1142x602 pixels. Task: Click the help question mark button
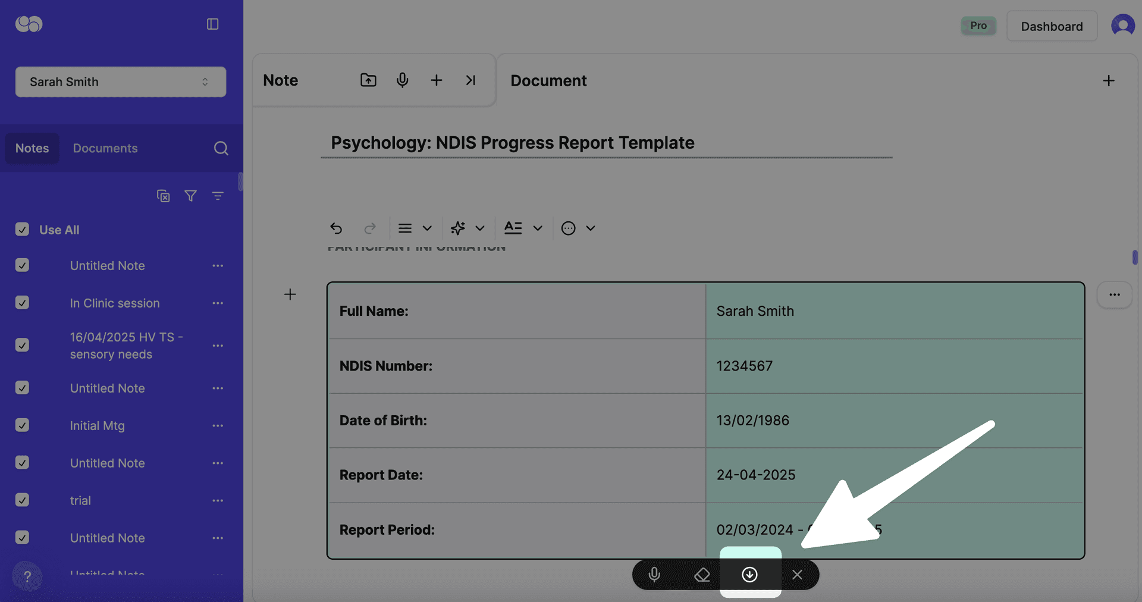(x=27, y=576)
